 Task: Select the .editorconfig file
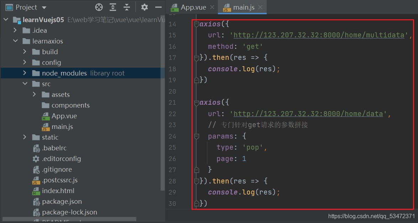click(61, 159)
